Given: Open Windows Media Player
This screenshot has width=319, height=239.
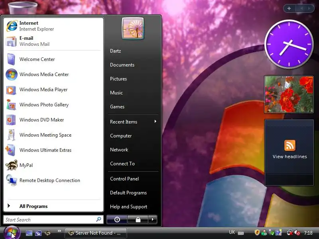Looking at the screenshot, I should click(x=53, y=89).
